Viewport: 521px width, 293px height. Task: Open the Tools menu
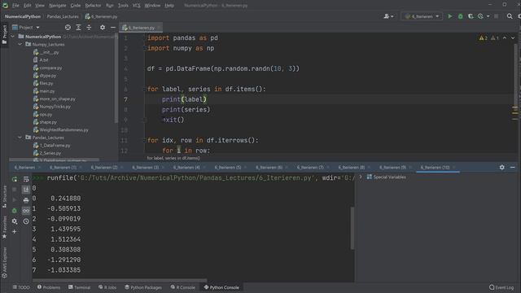pos(123,6)
